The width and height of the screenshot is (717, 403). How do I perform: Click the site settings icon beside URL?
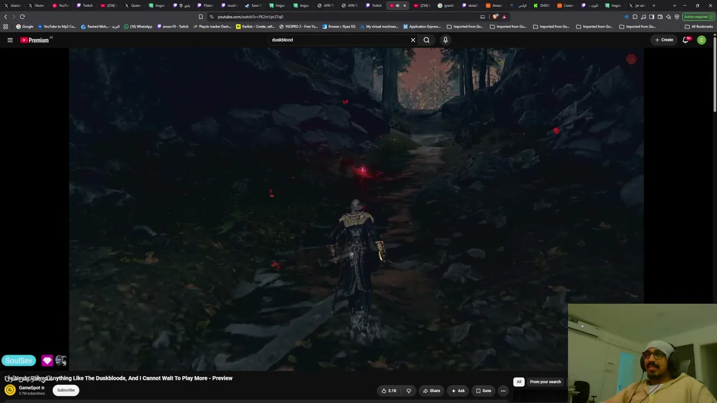pyautogui.click(x=212, y=17)
